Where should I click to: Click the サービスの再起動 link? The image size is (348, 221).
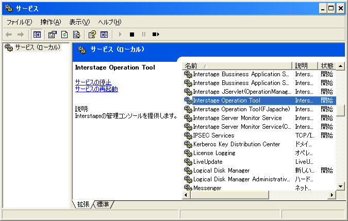click(x=96, y=89)
